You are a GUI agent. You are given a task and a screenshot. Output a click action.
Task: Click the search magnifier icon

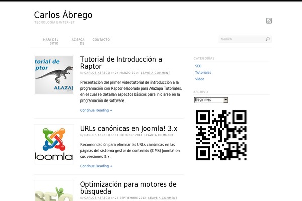click(x=268, y=39)
